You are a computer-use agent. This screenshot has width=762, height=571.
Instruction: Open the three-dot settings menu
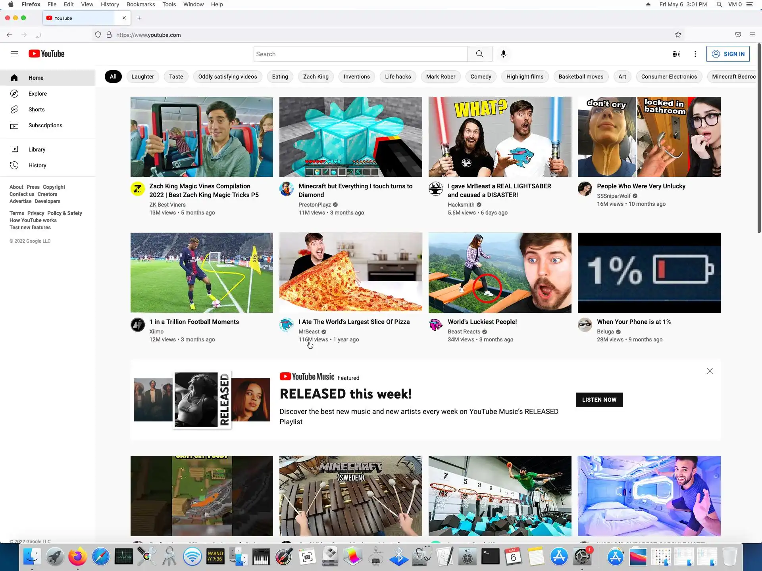695,54
